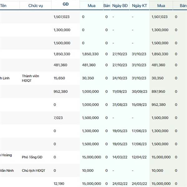Click the Chức vụ column header
The height and width of the screenshot is (187, 187).
36,6
